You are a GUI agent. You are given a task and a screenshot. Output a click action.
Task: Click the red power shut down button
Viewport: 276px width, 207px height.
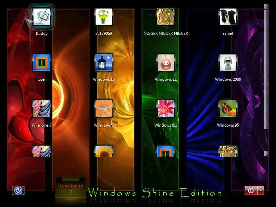(251, 190)
